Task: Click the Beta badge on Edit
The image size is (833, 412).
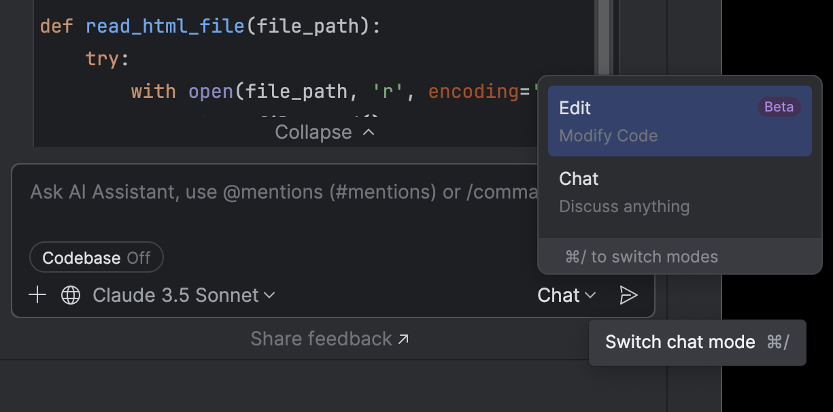Action: [779, 107]
